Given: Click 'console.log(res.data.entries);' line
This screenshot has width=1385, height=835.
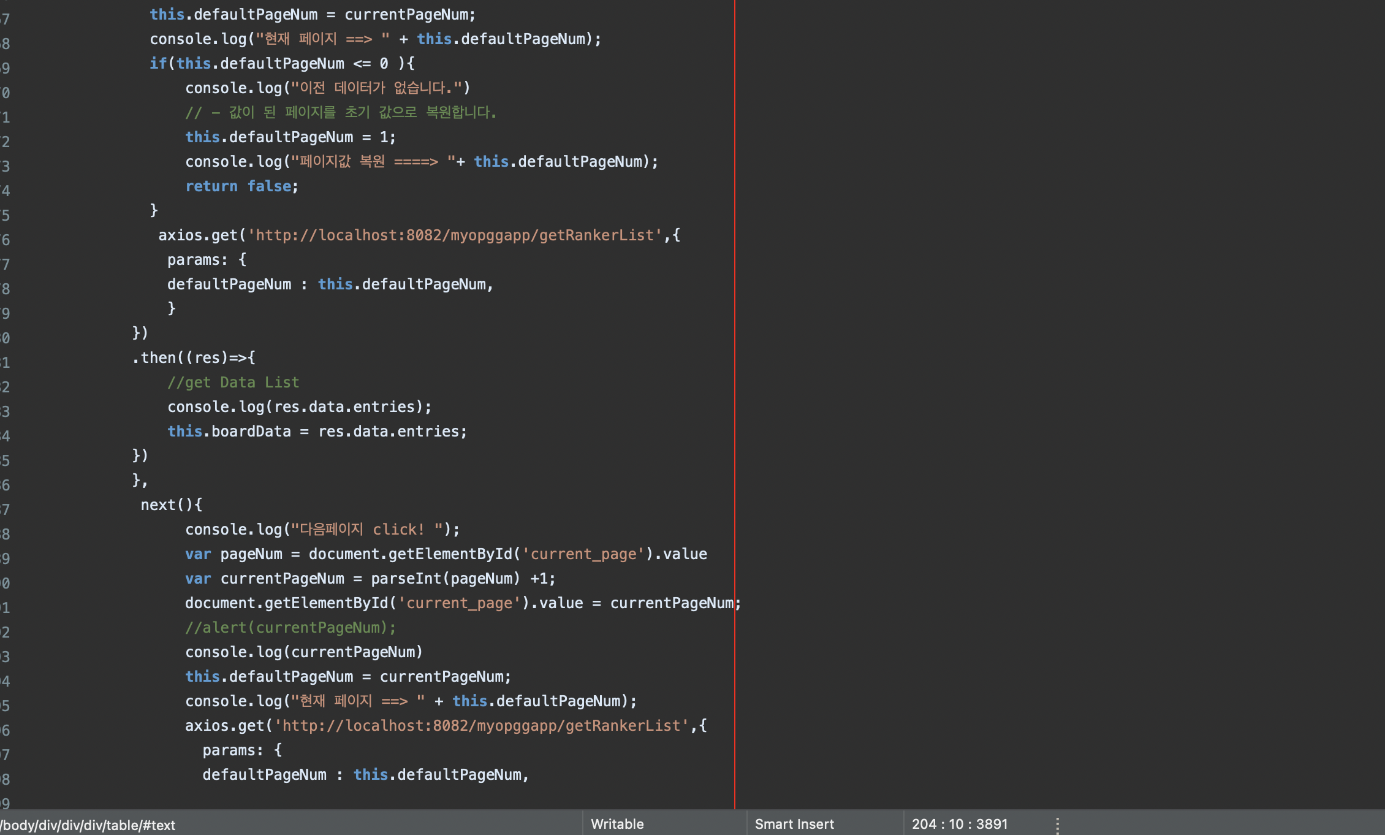Looking at the screenshot, I should [x=299, y=407].
